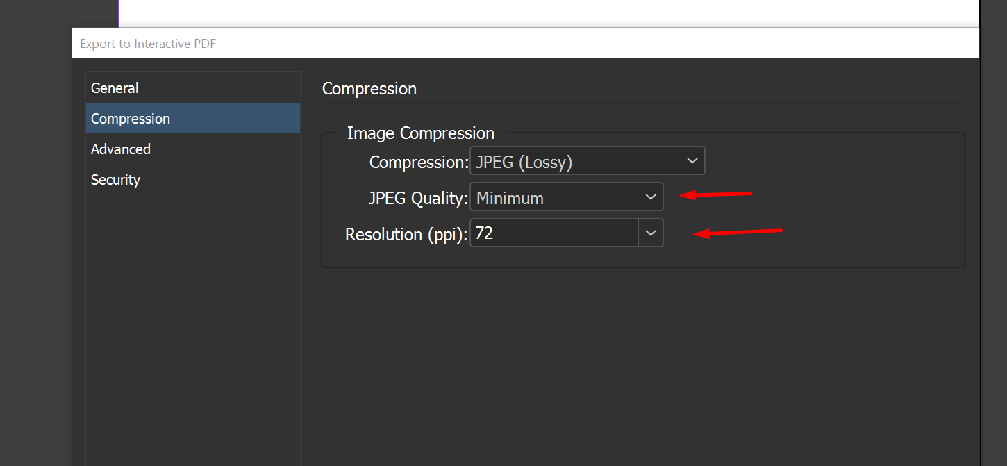Click the "JPEG Quality:" label text
Viewport: 1007px width, 466px height.
[418, 199]
